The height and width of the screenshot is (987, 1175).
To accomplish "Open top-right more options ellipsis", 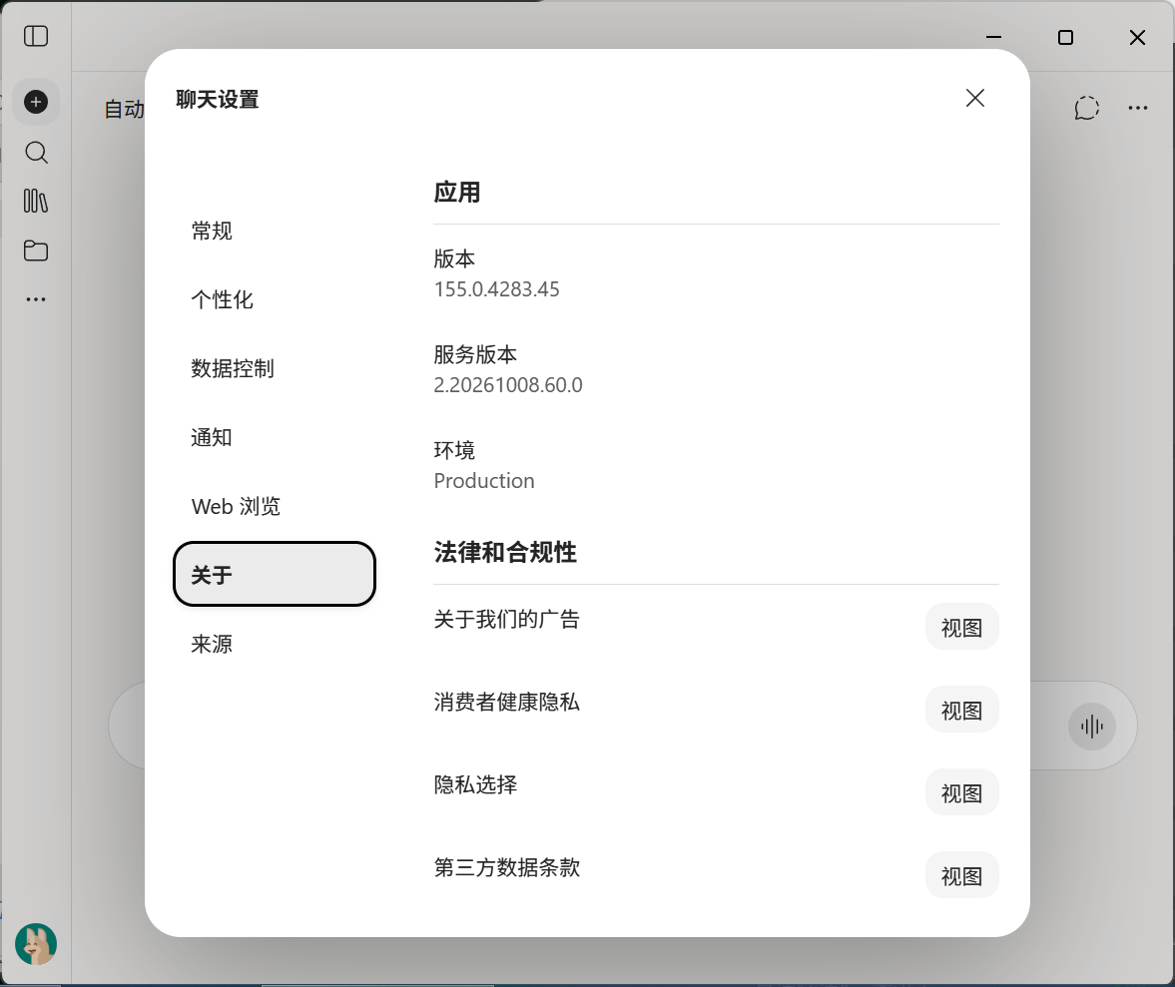I will click(x=1137, y=109).
